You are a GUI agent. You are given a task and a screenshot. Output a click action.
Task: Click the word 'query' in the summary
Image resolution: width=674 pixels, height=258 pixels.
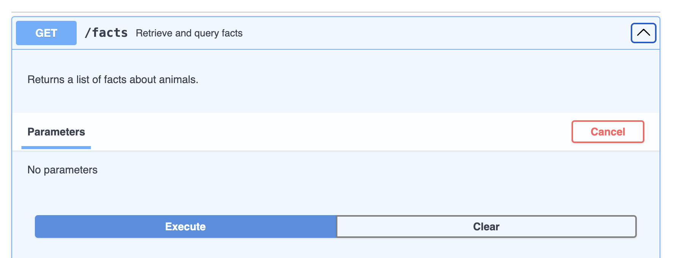(x=206, y=34)
